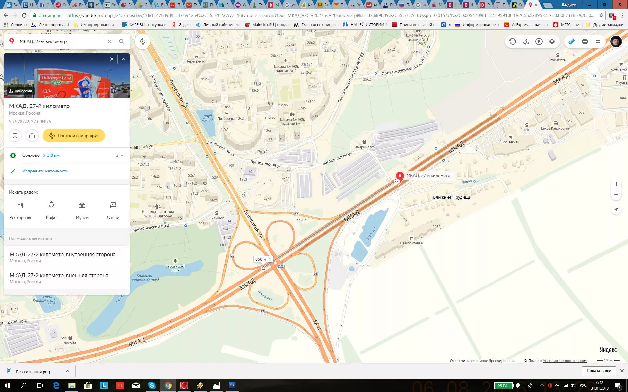Click the print map icon
628x392 pixels.
[585, 41]
